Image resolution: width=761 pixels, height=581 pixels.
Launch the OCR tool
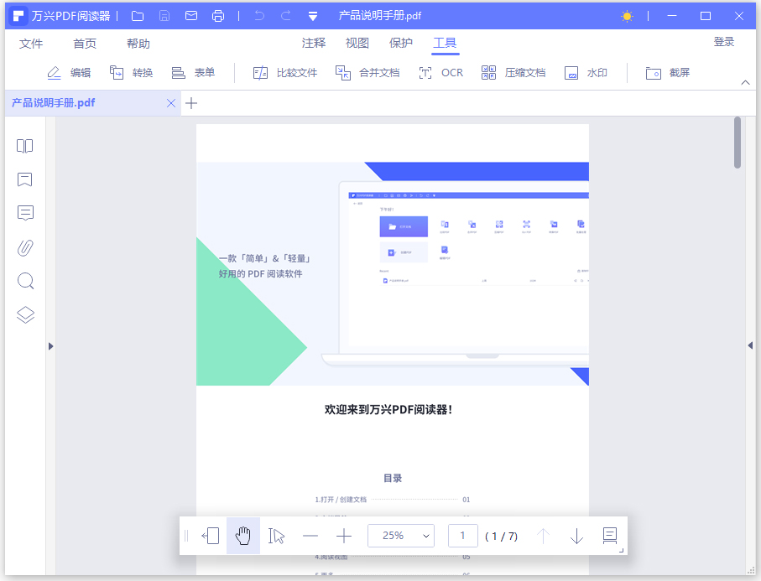point(440,72)
